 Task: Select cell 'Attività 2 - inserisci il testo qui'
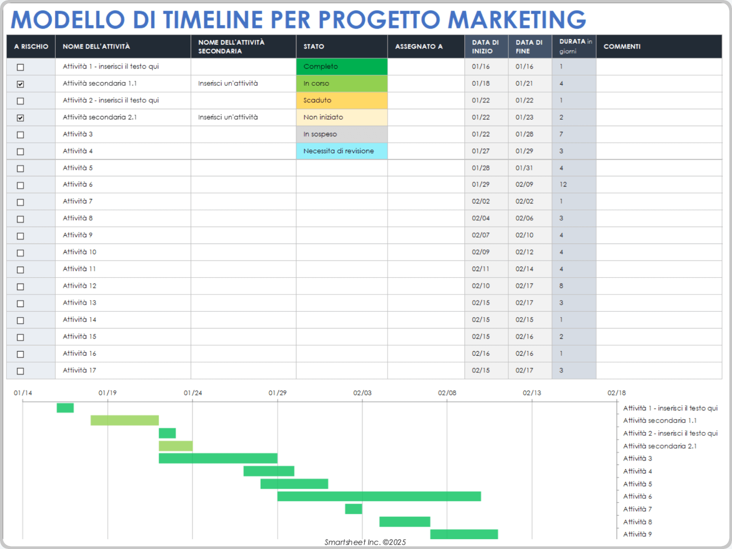123,100
